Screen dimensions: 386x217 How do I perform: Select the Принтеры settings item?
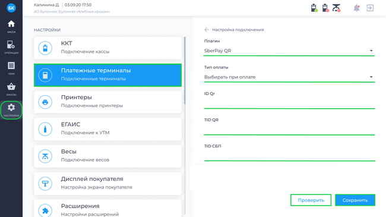pyautogui.click(x=108, y=102)
